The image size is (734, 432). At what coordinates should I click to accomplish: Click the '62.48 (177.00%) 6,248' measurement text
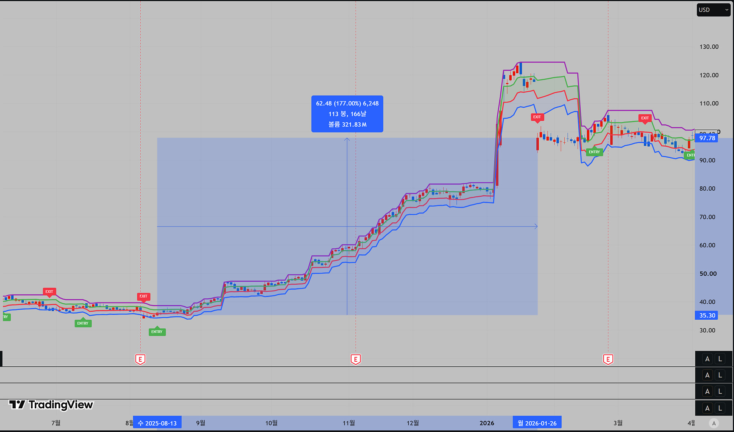tap(347, 104)
